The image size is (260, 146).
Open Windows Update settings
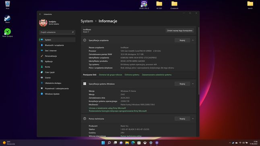57,94
